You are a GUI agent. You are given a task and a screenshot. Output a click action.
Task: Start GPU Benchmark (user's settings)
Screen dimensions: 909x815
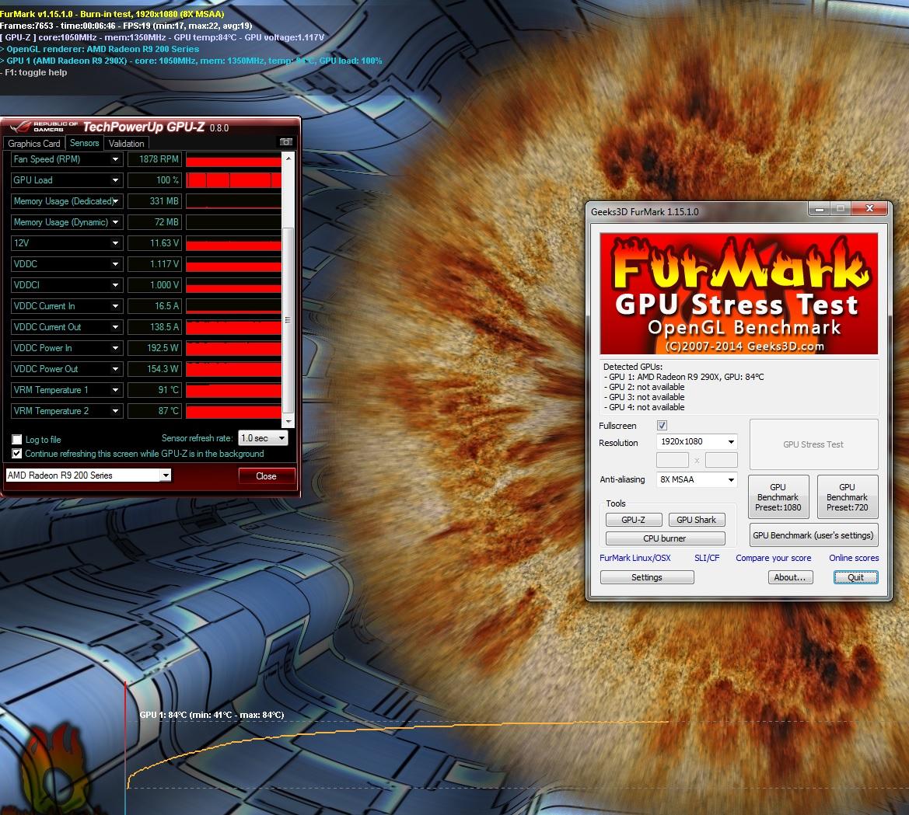(813, 535)
